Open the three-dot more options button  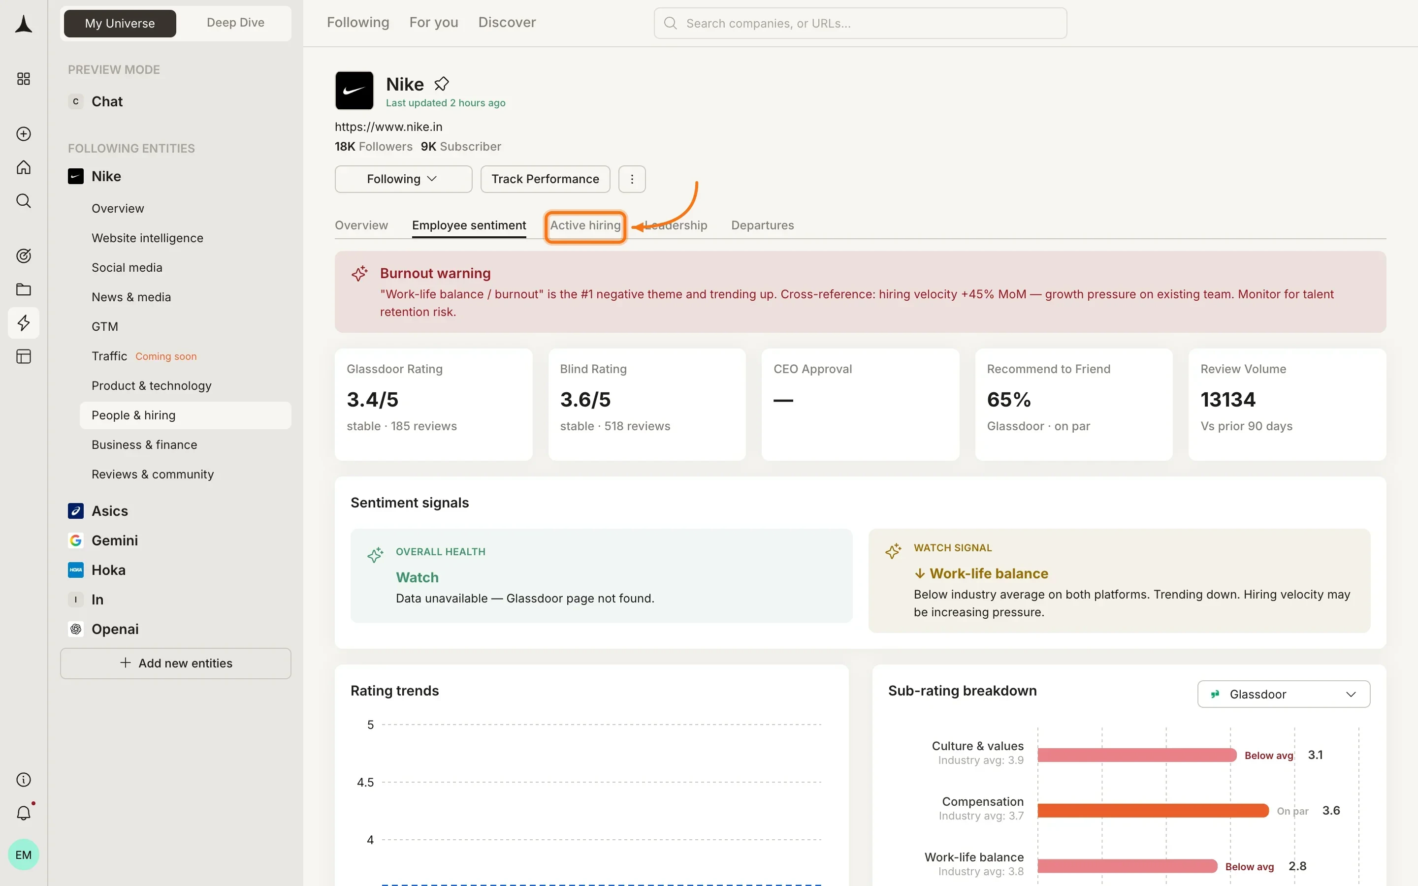pyautogui.click(x=632, y=179)
